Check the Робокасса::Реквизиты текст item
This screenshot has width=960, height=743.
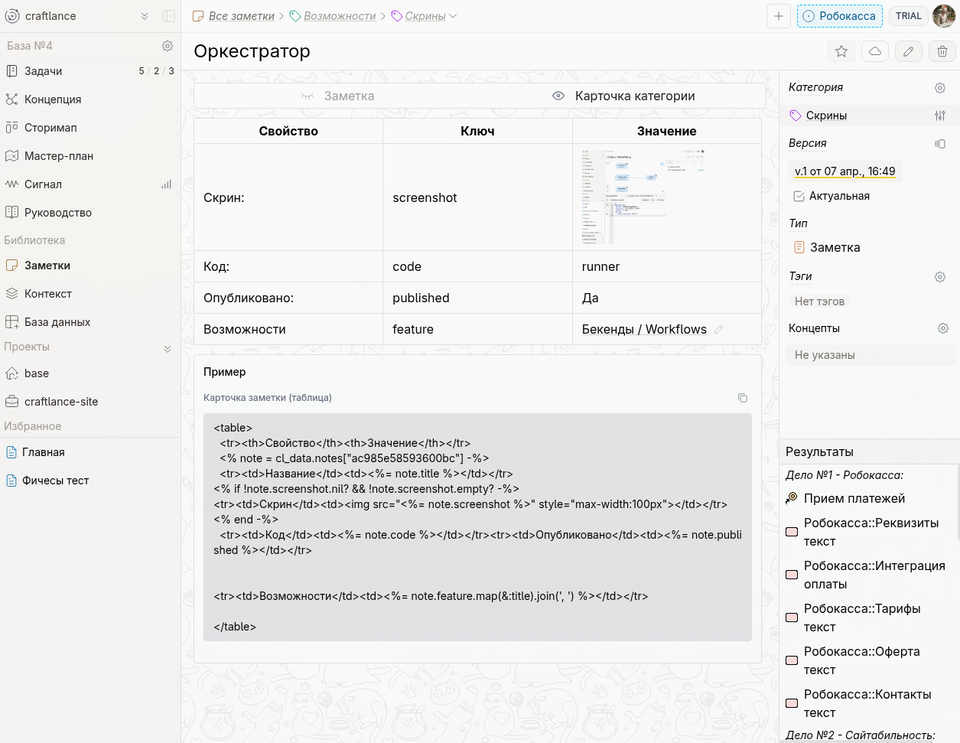[792, 532]
